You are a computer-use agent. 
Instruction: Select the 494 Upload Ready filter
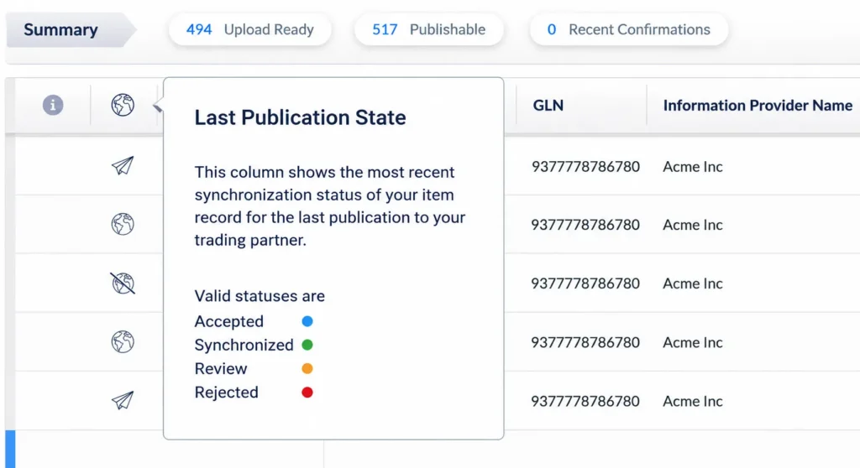tap(250, 29)
